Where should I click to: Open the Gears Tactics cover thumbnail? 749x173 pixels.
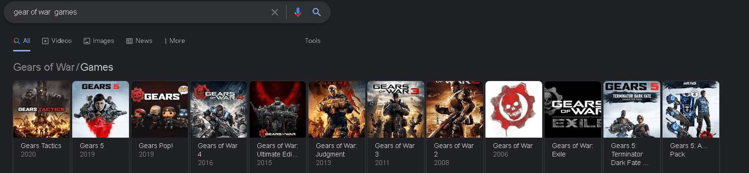pyautogui.click(x=42, y=109)
